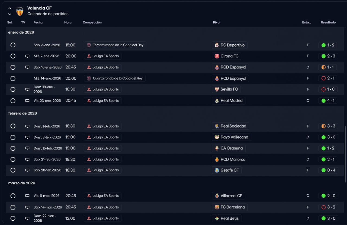Click the FC Barcelona crest icon

click(x=217, y=207)
